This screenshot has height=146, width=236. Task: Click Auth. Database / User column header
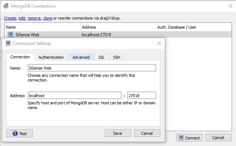pyautogui.click(x=194, y=27)
